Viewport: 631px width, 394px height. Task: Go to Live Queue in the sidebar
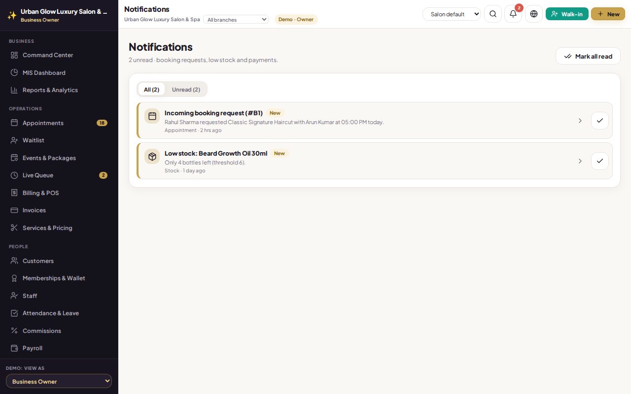(x=59, y=175)
